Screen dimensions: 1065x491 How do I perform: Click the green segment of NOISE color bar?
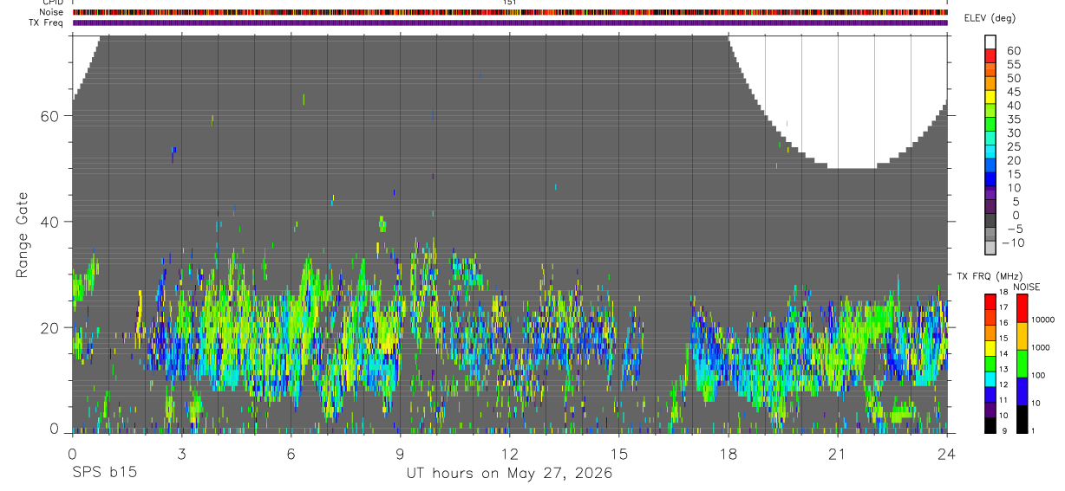click(1023, 364)
